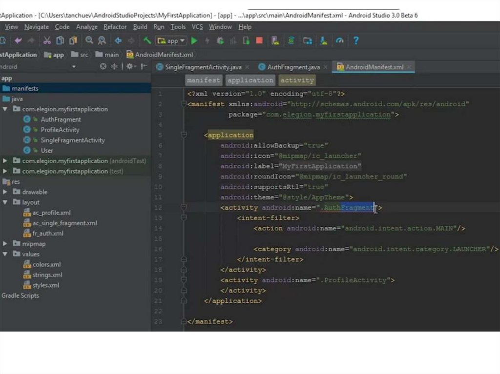Open project panel settings gear
The image size is (500, 374).
pos(130,67)
